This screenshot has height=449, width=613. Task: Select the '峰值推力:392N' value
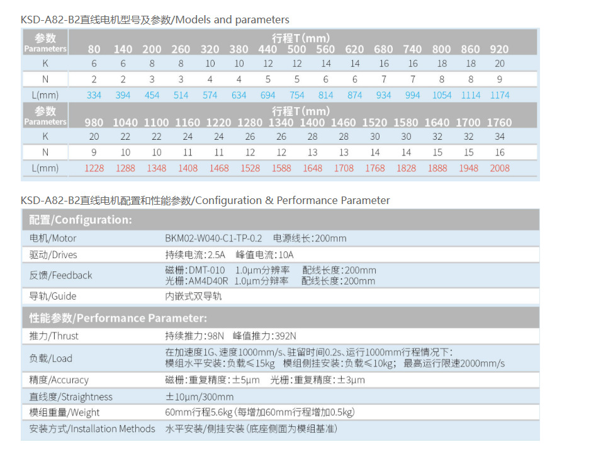point(265,336)
